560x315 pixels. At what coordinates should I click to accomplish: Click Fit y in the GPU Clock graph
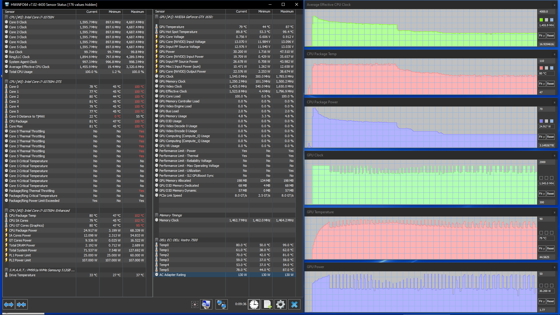coord(542,194)
